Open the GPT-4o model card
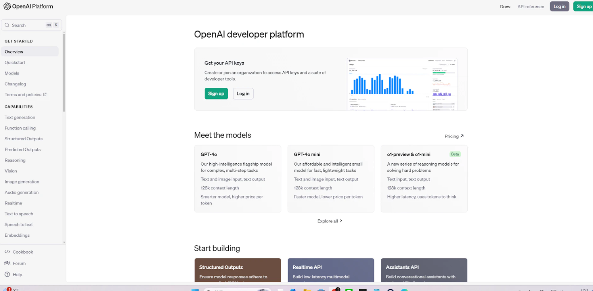This screenshot has width=593, height=291. (x=238, y=179)
